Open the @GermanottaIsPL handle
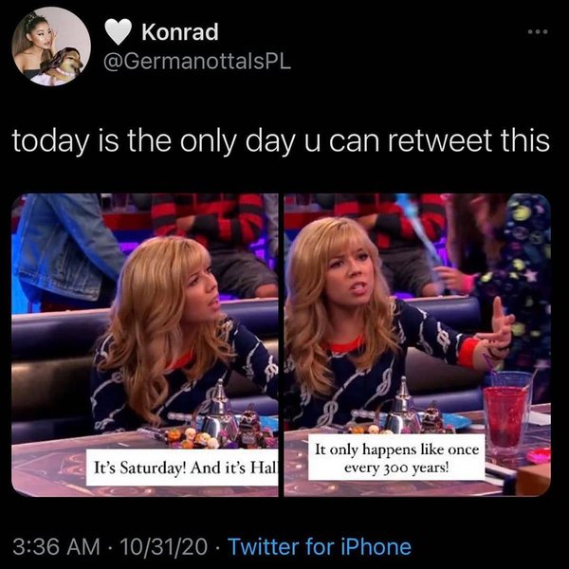The height and width of the screenshot is (569, 569). pyautogui.click(x=197, y=62)
